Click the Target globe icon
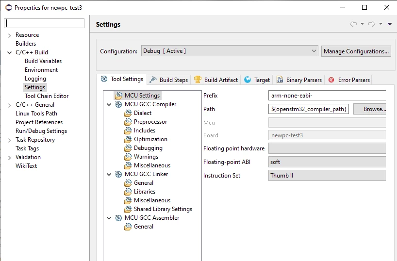Viewport: 397px width, 261px height. coord(248,80)
